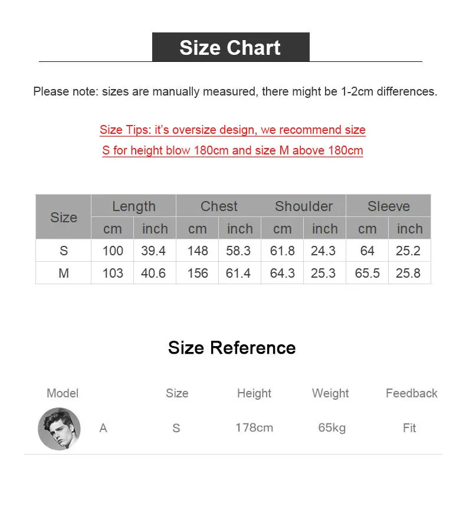Click the 148 chest cm value

point(198,251)
